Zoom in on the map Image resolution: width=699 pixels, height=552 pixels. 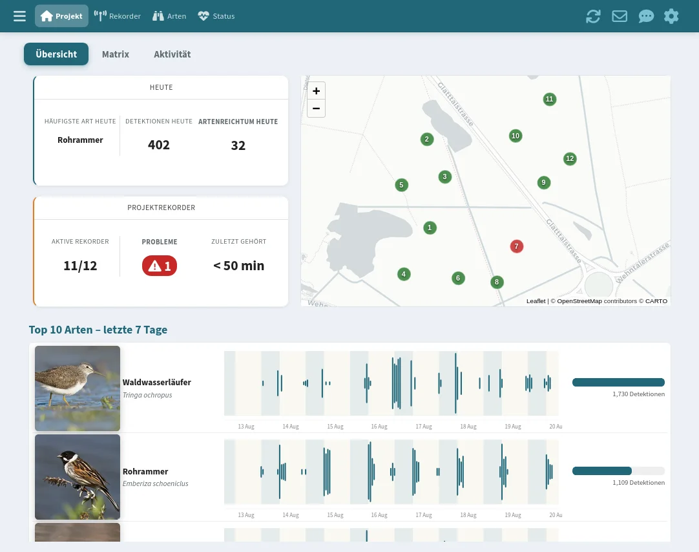pos(316,91)
